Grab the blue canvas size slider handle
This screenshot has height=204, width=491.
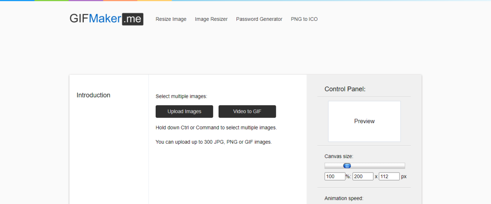click(x=347, y=166)
